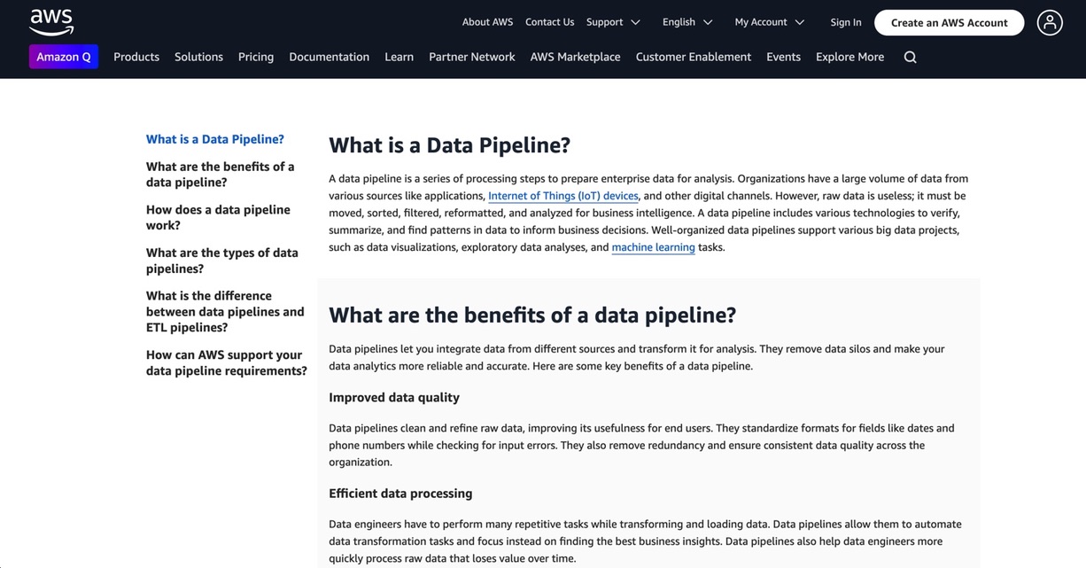Viewport: 1086px width, 568px height.
Task: Click Contact Us in top bar
Action: [x=549, y=22]
